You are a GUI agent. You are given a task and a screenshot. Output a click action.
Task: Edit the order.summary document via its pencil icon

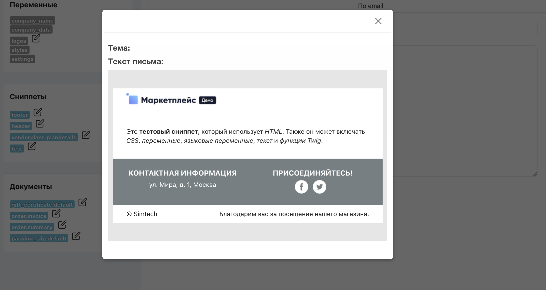click(x=62, y=225)
